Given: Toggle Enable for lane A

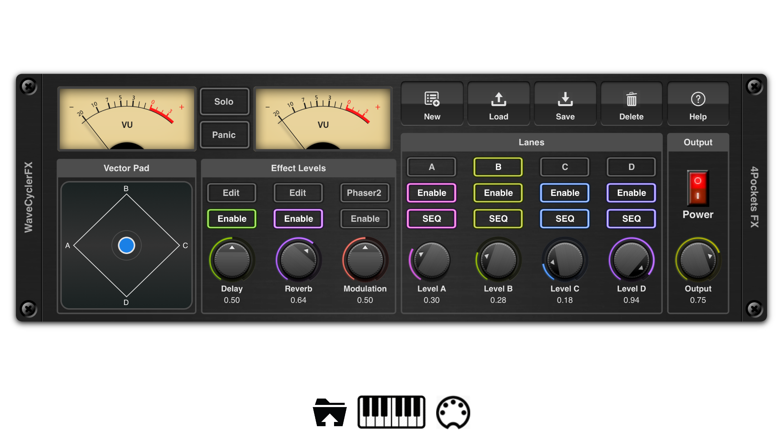Looking at the screenshot, I should click(432, 193).
